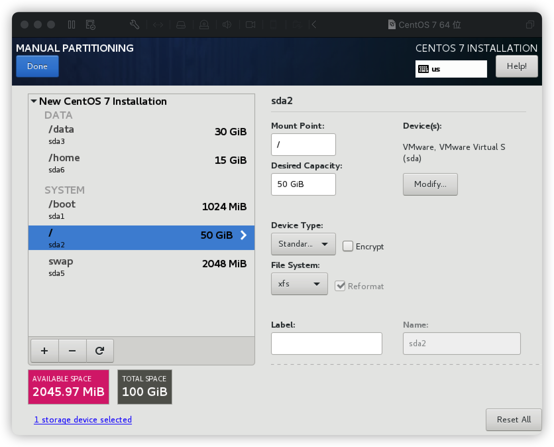Screen dimensions: 554x447
Task: Select the /home sda6 partition
Action: pyautogui.click(x=141, y=163)
